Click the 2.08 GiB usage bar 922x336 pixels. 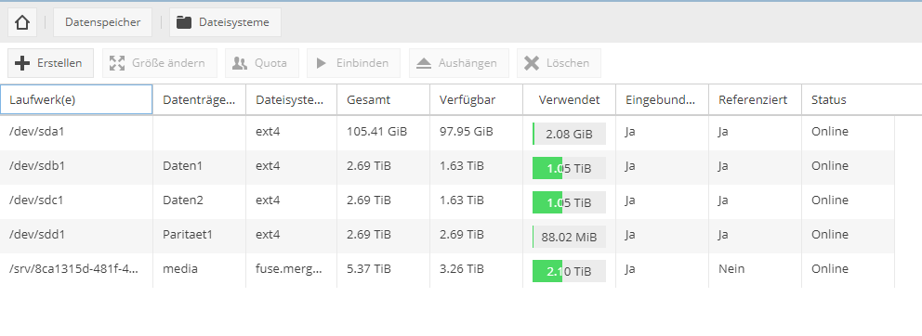click(x=569, y=134)
